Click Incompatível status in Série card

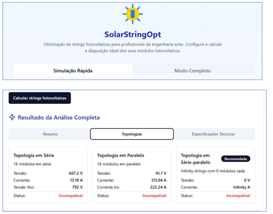(x=71, y=196)
